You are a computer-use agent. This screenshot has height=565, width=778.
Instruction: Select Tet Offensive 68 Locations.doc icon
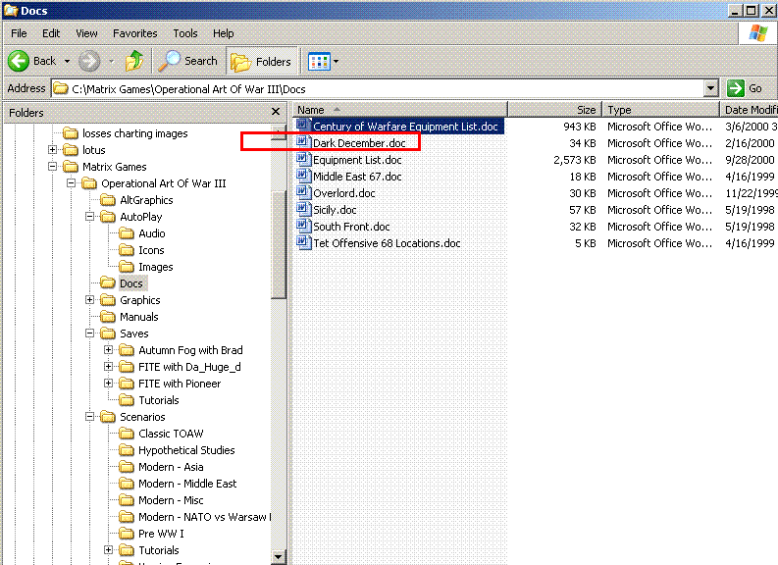click(x=303, y=242)
